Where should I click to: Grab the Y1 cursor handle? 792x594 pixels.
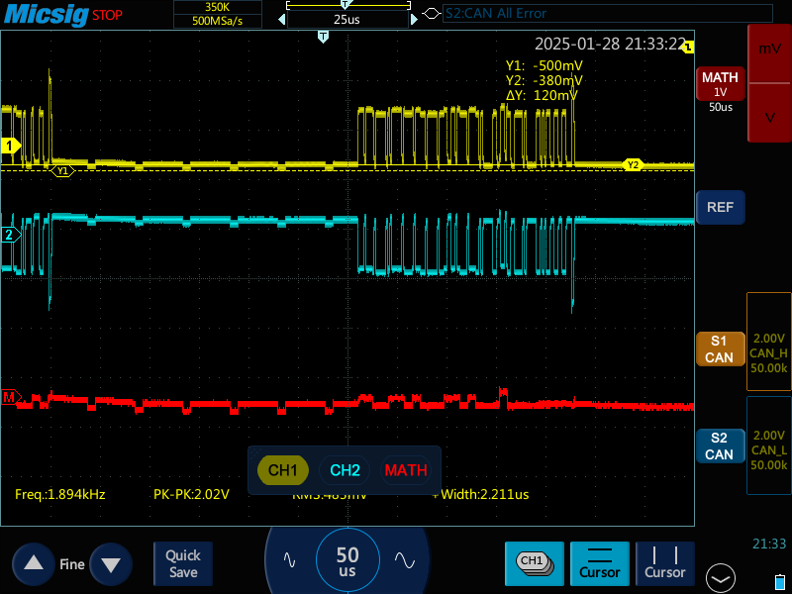click(x=62, y=170)
